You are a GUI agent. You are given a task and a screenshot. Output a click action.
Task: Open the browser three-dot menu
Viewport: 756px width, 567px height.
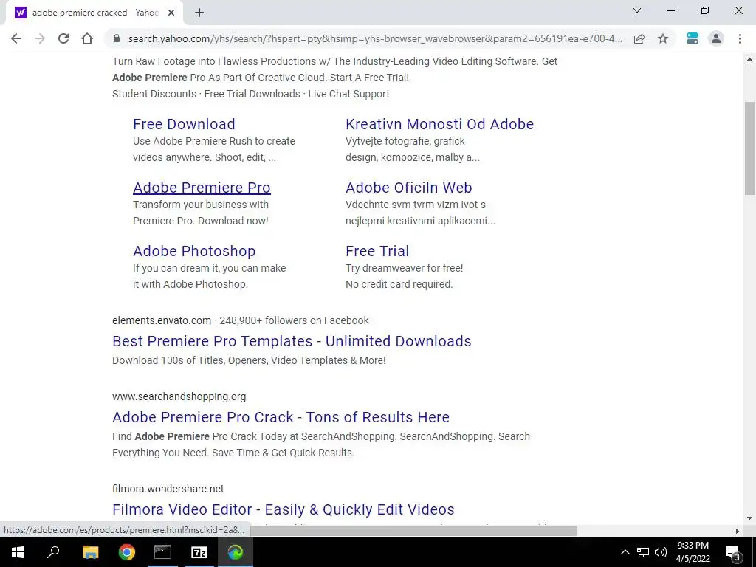coord(740,38)
